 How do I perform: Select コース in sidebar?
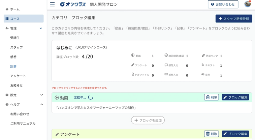point(24,19)
